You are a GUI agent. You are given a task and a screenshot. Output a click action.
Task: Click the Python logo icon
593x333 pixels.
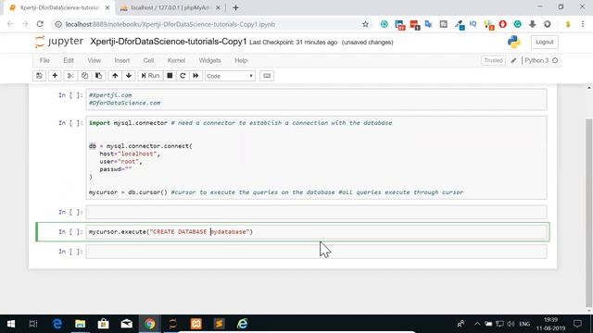pos(514,42)
